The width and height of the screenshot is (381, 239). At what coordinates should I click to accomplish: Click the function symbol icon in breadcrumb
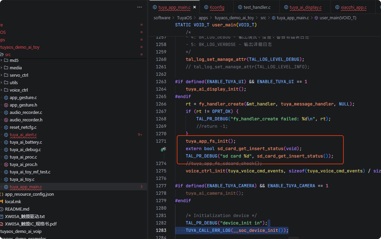316,18
